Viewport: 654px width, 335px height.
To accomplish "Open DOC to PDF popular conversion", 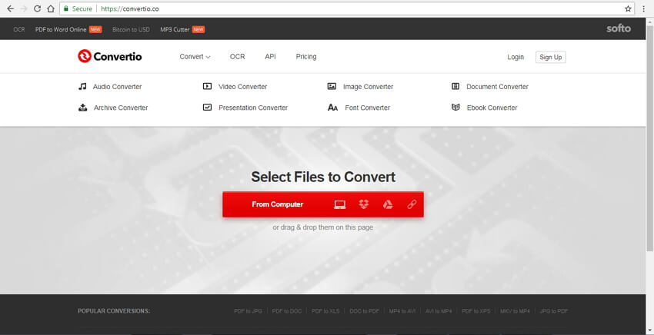I will click(364, 311).
